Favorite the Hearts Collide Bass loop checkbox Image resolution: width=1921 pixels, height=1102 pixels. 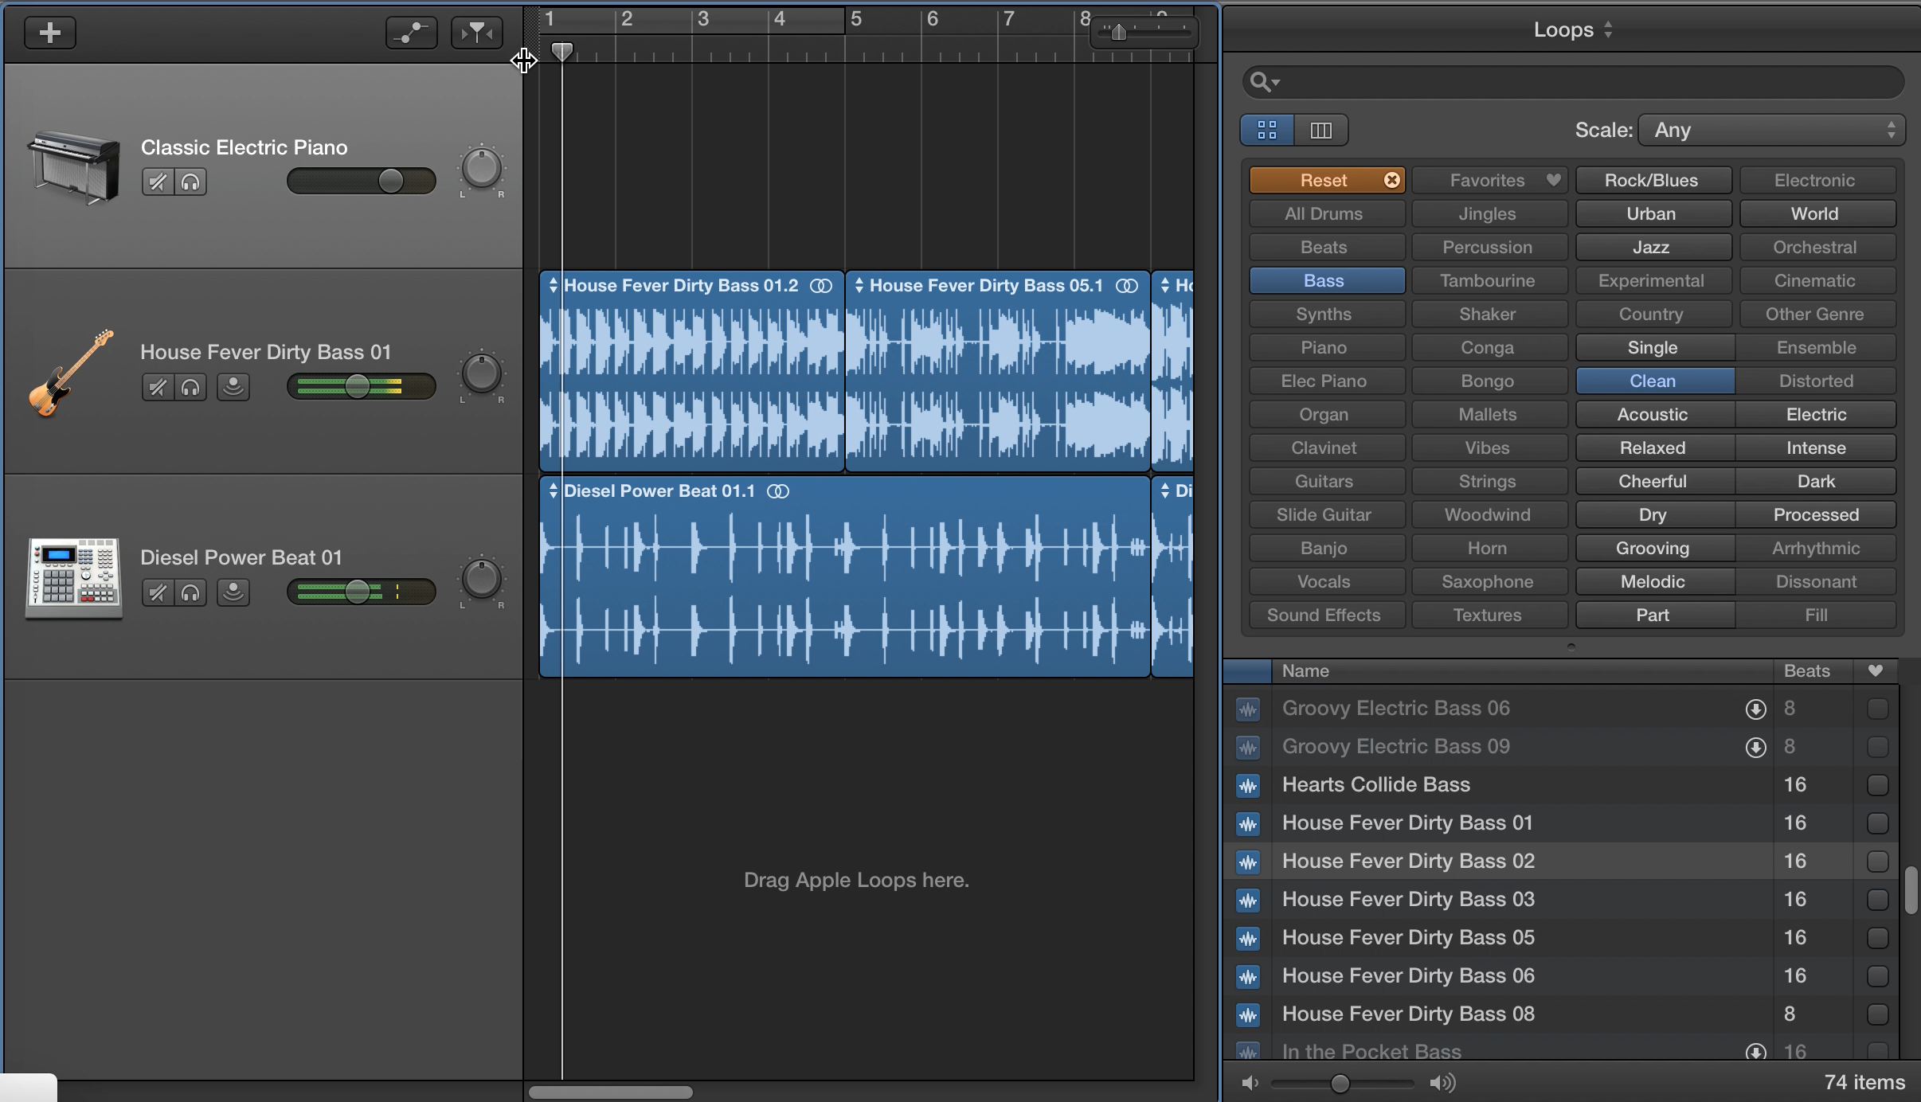(1877, 785)
